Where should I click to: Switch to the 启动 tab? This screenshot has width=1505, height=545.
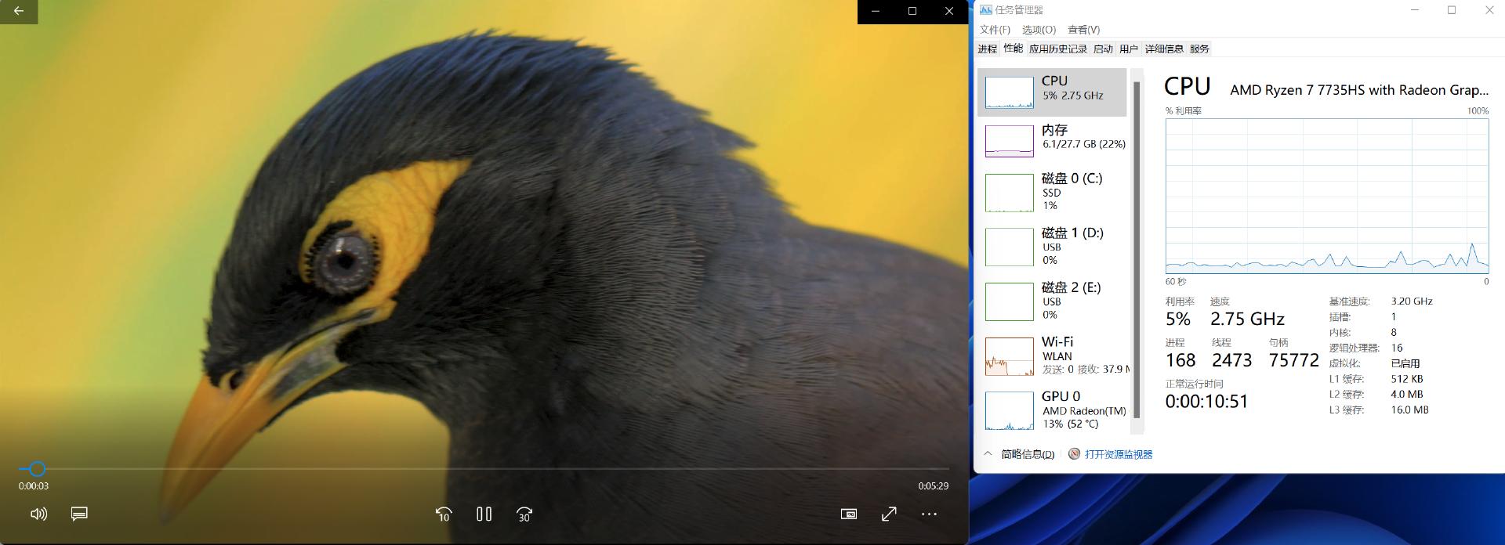tap(1103, 49)
